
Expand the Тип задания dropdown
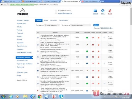(x=52, y=25)
